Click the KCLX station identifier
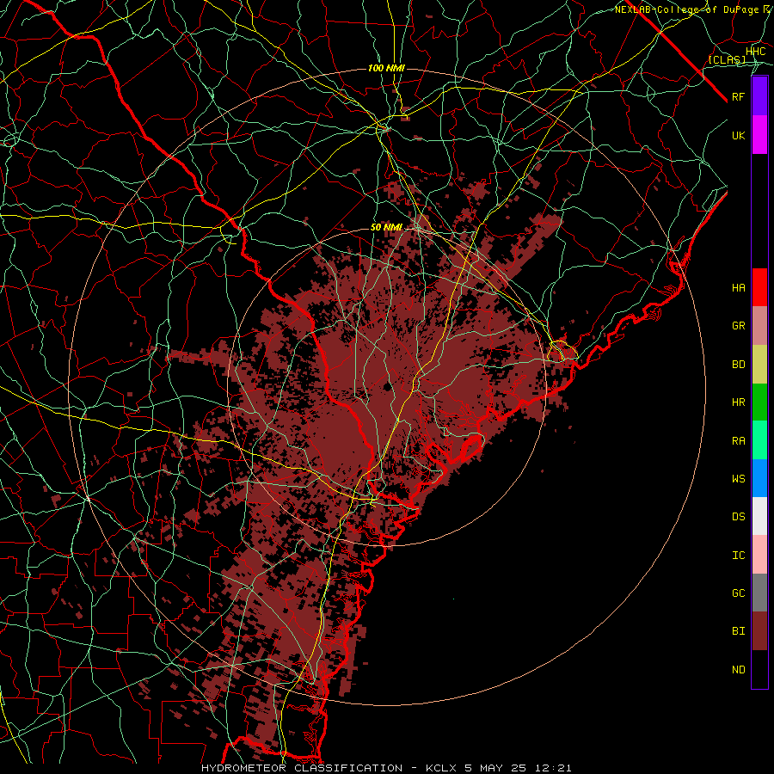The width and height of the screenshot is (774, 774). pyautogui.click(x=441, y=768)
